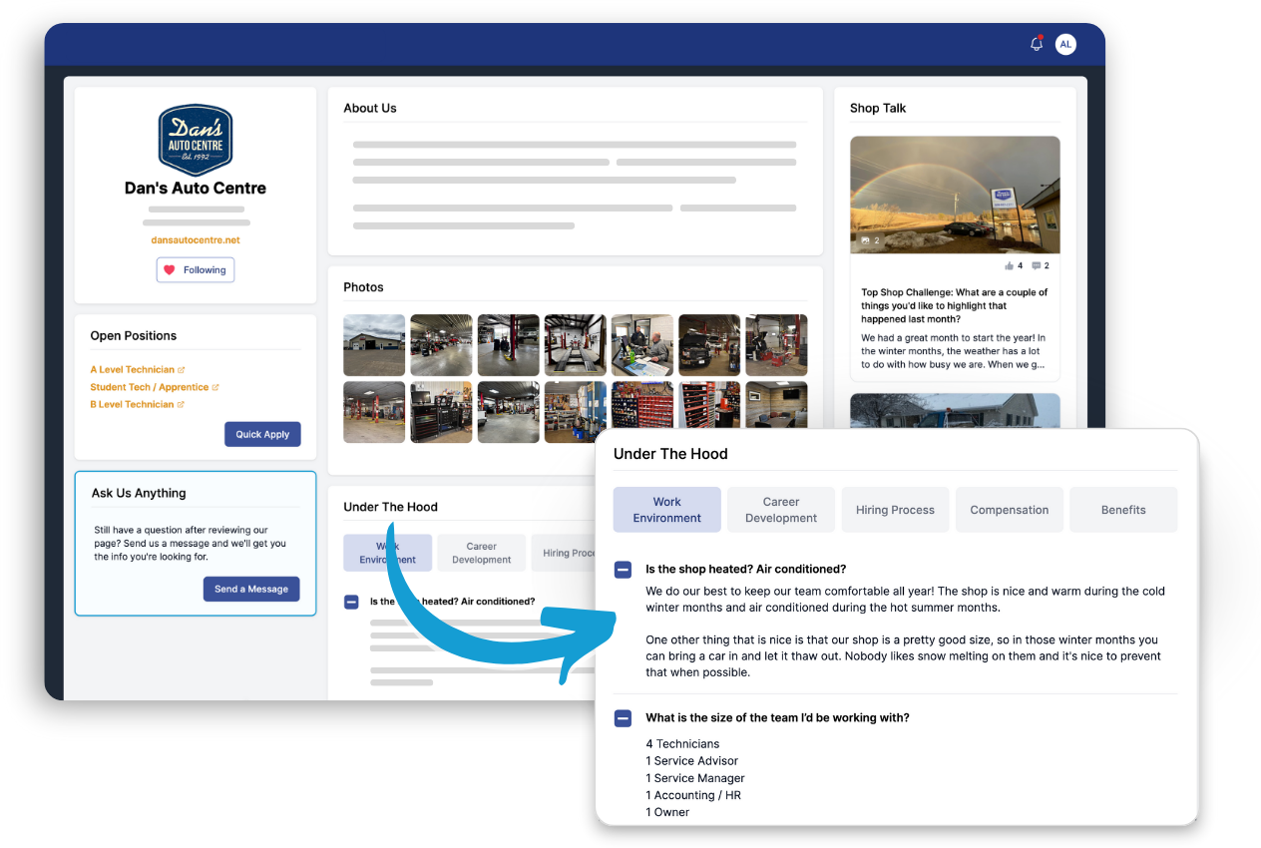The width and height of the screenshot is (1261, 848).
Task: Open the Hiring Process tab in popup
Action: pos(895,510)
